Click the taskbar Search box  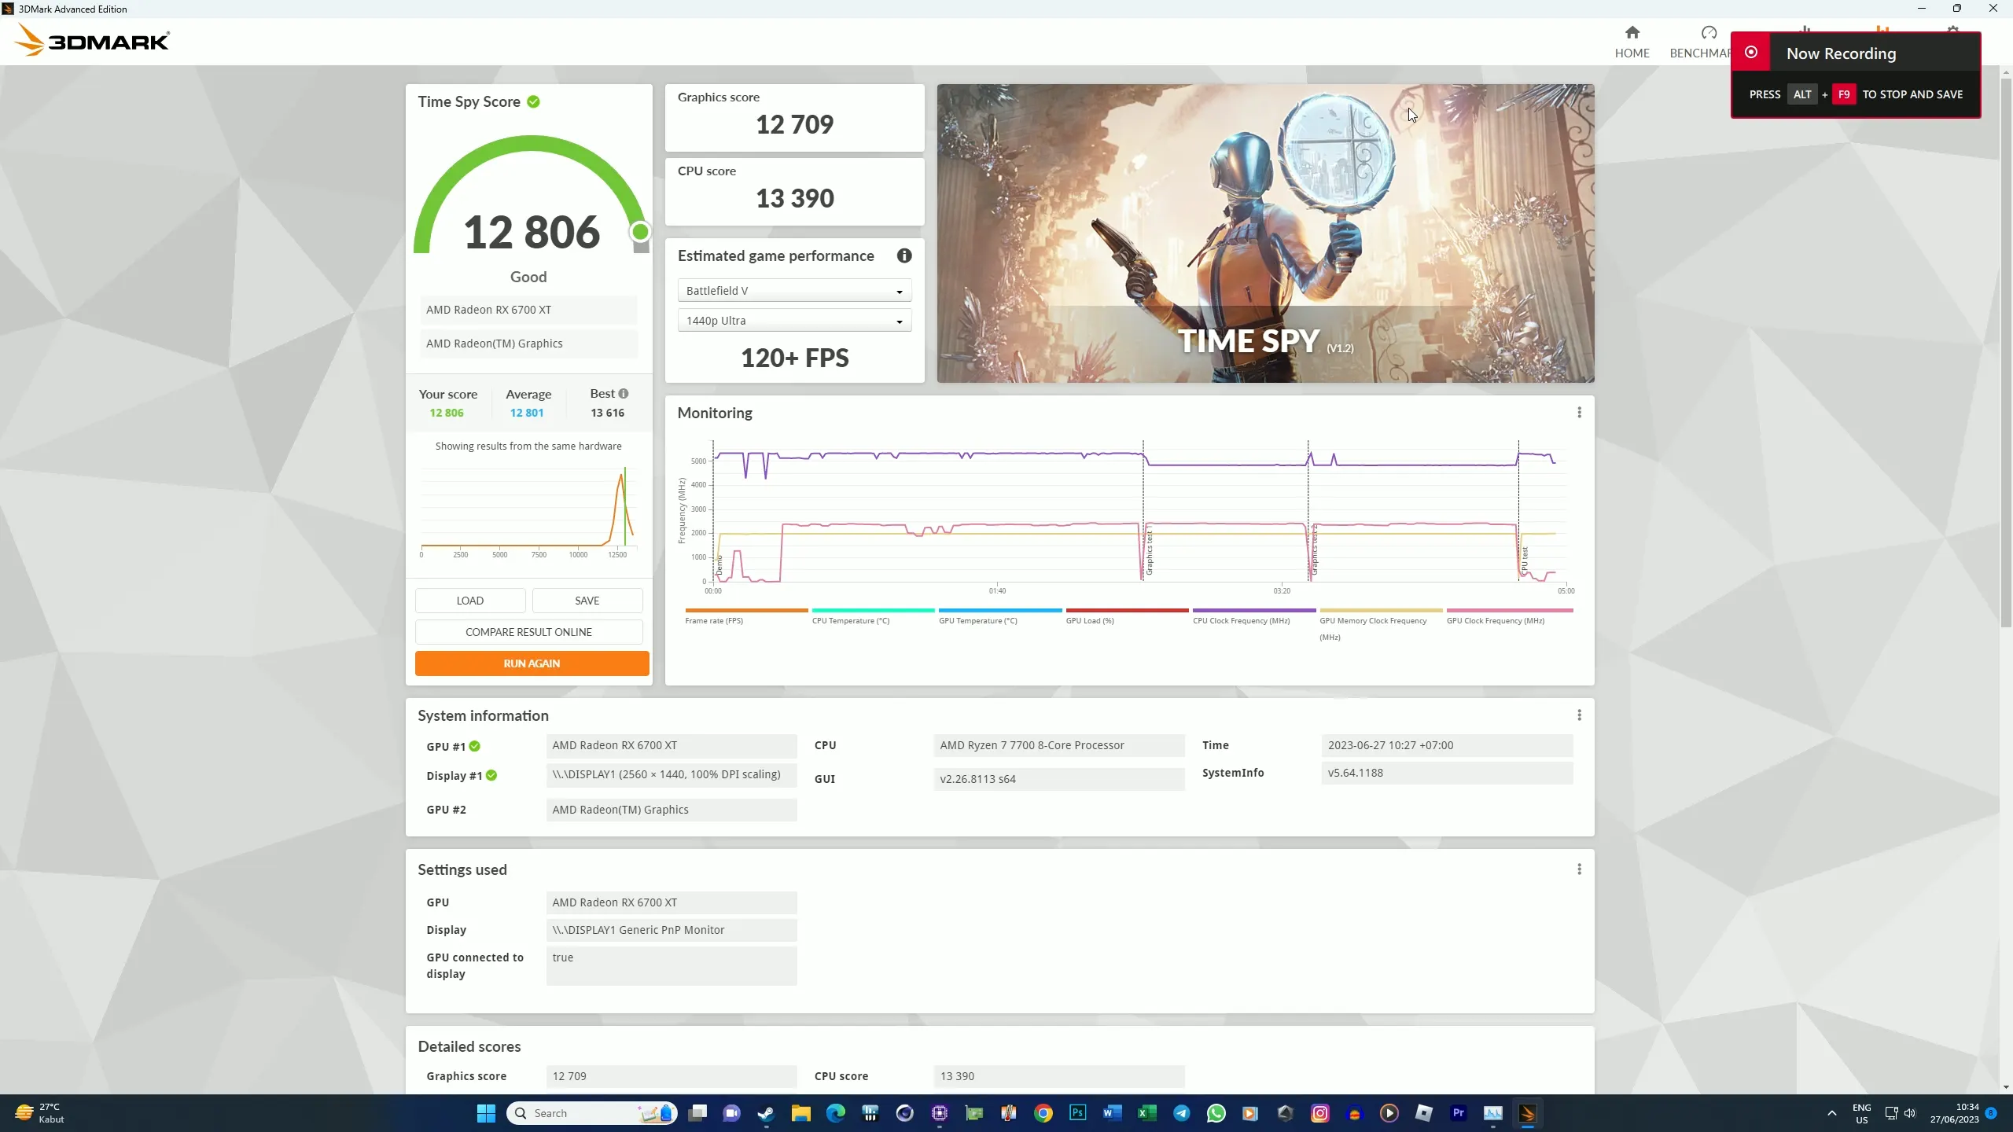click(592, 1113)
